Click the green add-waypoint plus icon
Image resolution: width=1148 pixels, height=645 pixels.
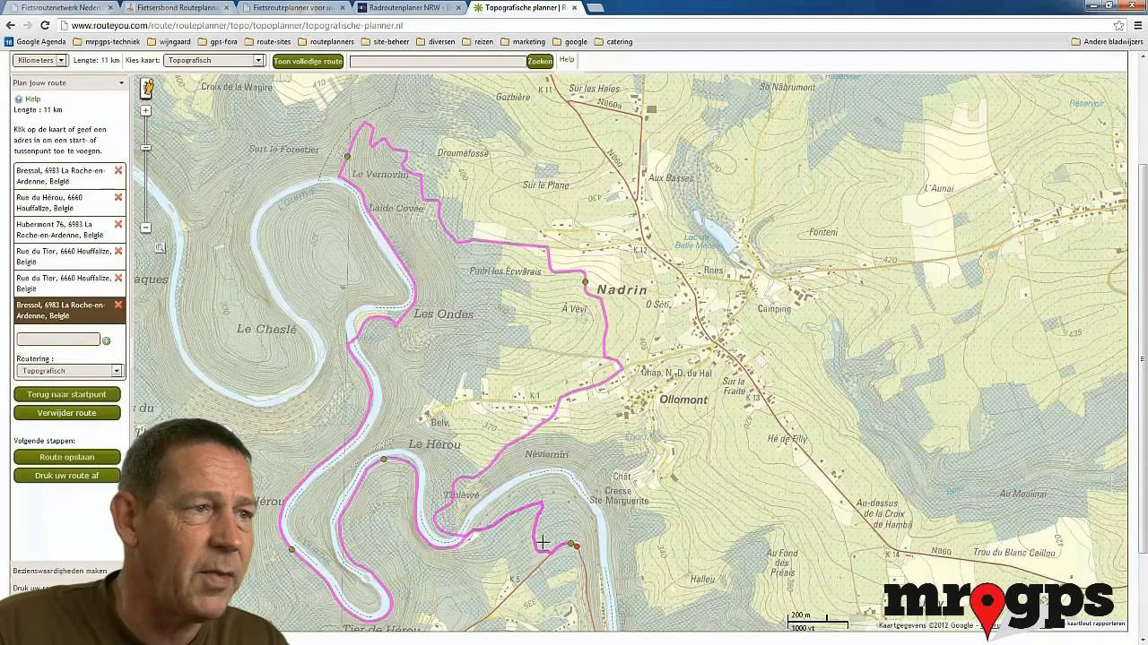[107, 340]
